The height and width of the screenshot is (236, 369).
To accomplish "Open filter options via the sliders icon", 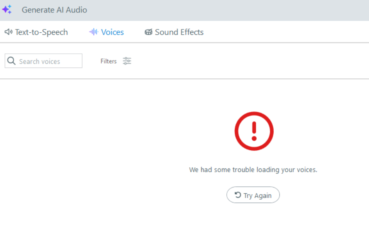I will (x=127, y=61).
